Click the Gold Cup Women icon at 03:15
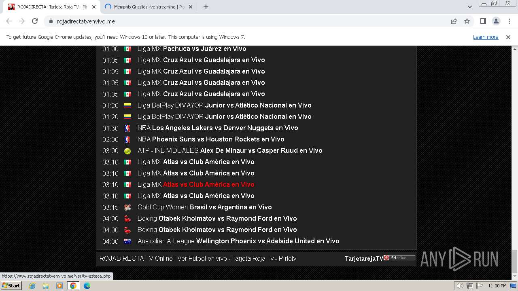 pos(127,207)
